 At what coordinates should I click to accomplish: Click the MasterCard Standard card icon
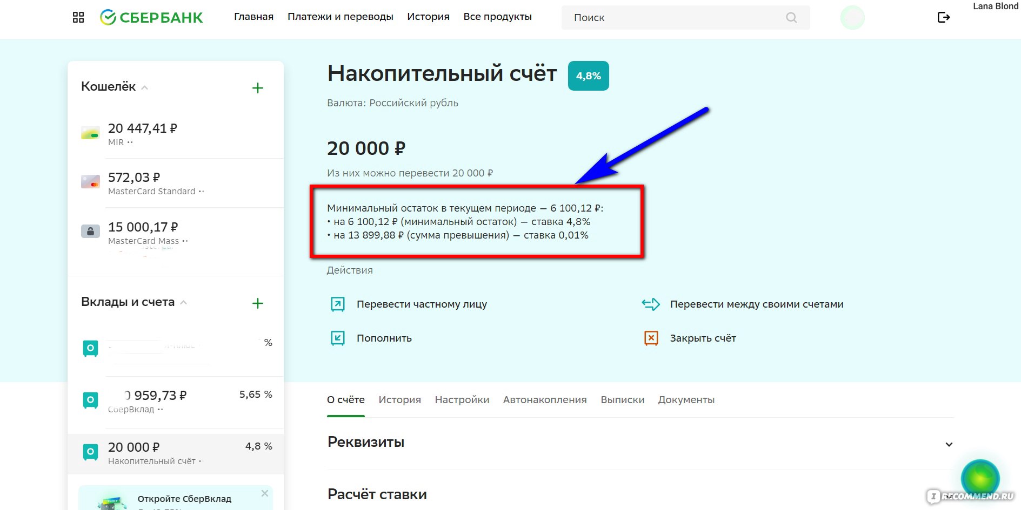tap(90, 182)
